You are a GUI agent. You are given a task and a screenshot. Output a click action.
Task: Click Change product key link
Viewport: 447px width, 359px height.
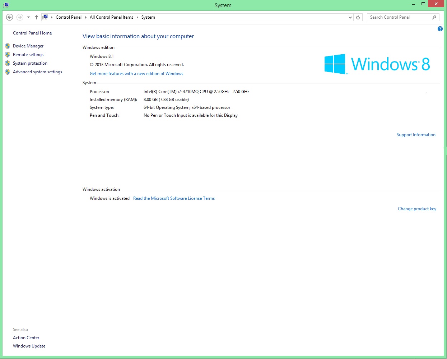tap(417, 209)
